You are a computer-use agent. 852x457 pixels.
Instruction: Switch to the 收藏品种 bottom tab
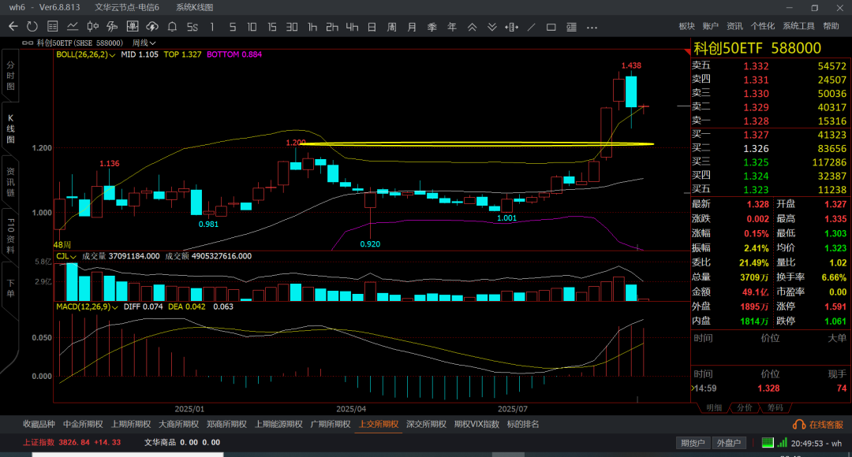39,425
